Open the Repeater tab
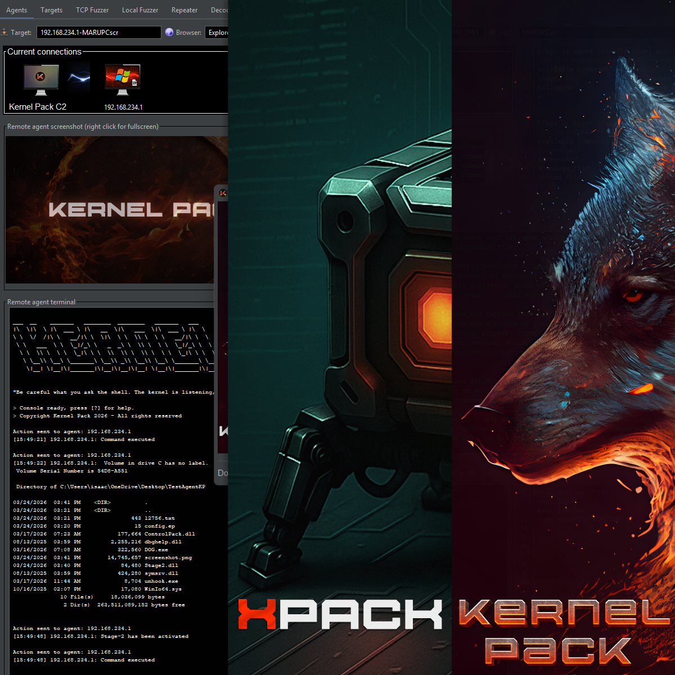This screenshot has width=675, height=675. tap(184, 10)
